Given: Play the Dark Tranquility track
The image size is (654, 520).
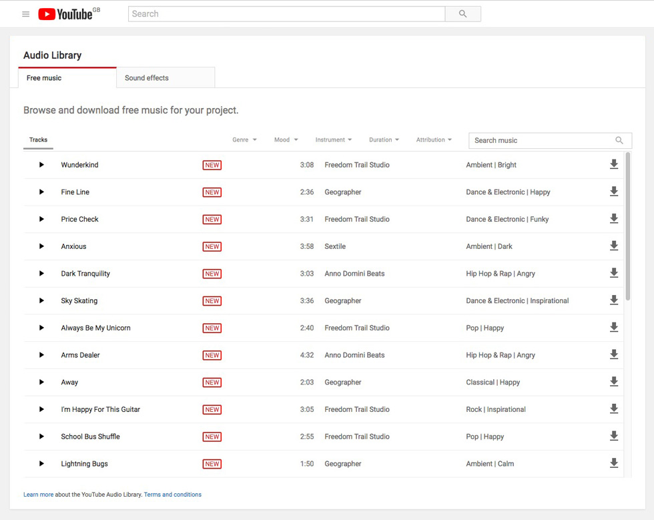Looking at the screenshot, I should 41,274.
